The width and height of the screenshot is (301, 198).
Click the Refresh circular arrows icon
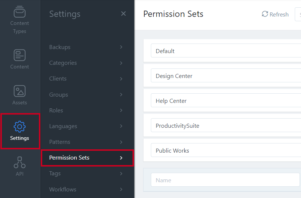pos(265,14)
